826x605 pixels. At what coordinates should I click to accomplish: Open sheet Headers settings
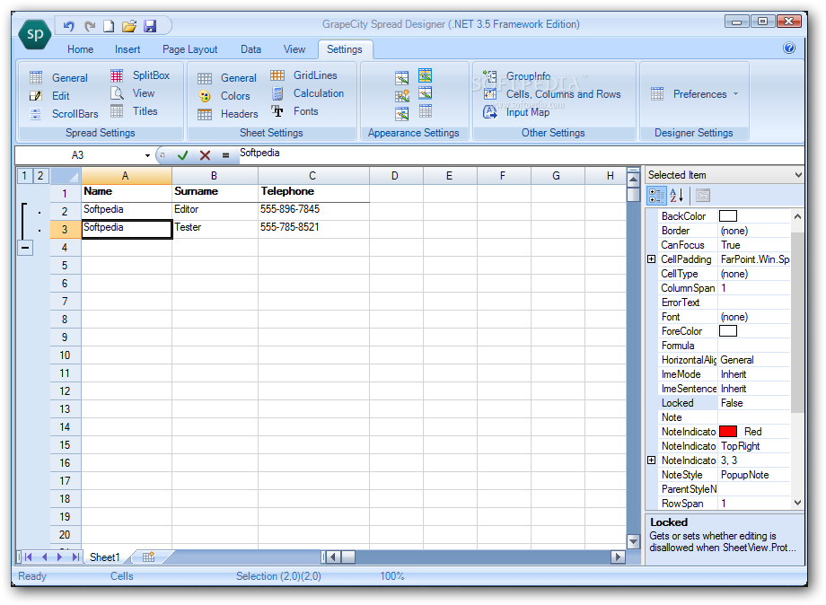(x=227, y=114)
